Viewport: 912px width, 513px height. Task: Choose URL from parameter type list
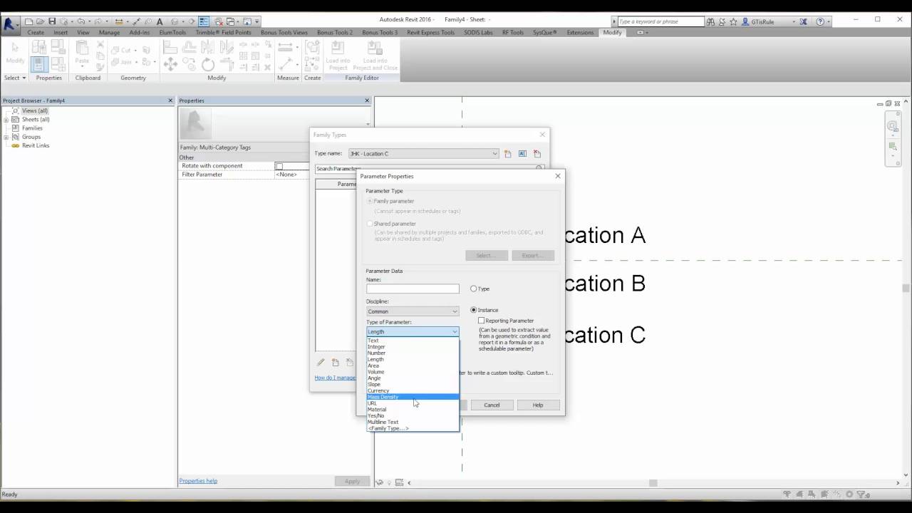413,403
